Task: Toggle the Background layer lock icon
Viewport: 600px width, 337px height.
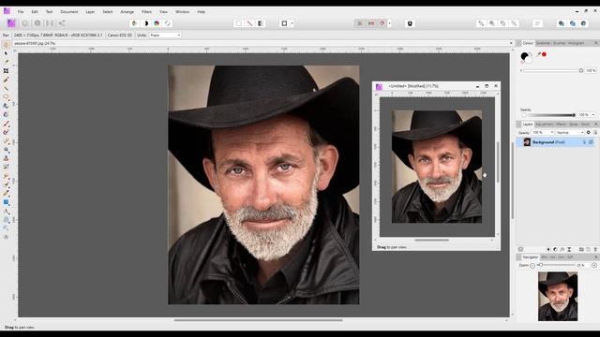Action: click(x=584, y=142)
